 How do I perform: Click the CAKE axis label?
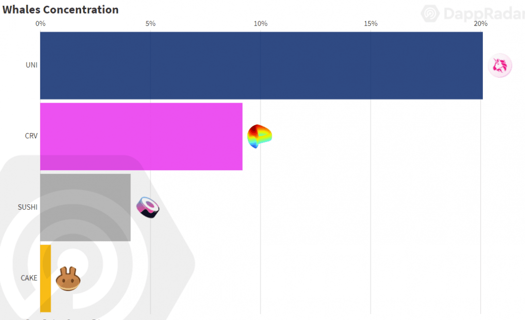(29, 278)
